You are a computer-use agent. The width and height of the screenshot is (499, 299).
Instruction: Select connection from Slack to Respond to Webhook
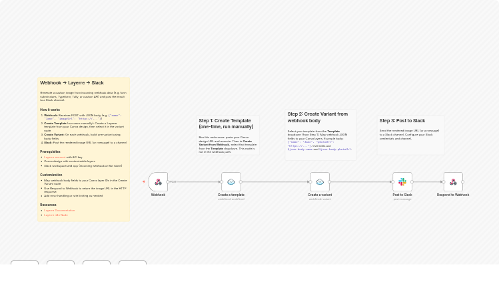(428, 182)
